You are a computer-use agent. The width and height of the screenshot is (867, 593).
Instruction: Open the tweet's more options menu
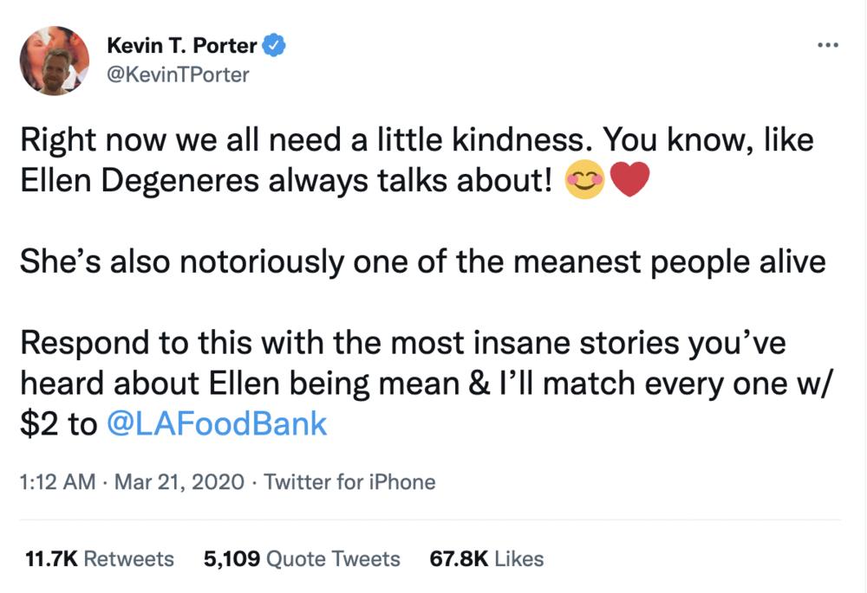[828, 45]
